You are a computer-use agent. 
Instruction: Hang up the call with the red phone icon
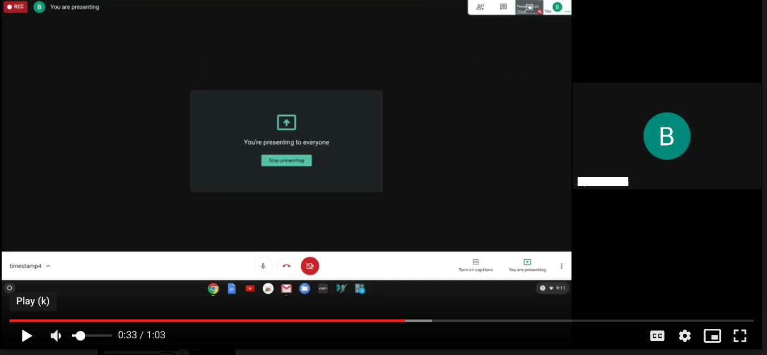286,266
